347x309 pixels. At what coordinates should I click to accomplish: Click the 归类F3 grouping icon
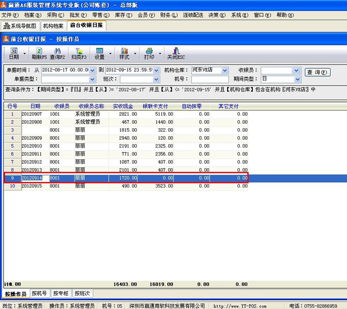[79, 54]
